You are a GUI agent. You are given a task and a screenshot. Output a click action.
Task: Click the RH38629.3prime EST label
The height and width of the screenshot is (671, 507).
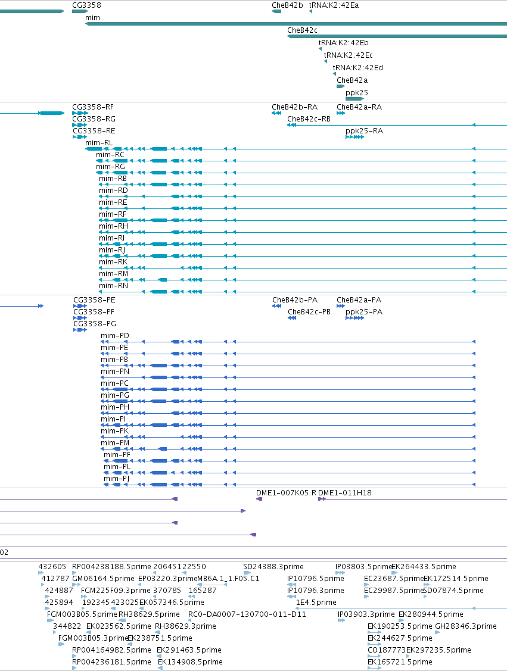pos(185,626)
